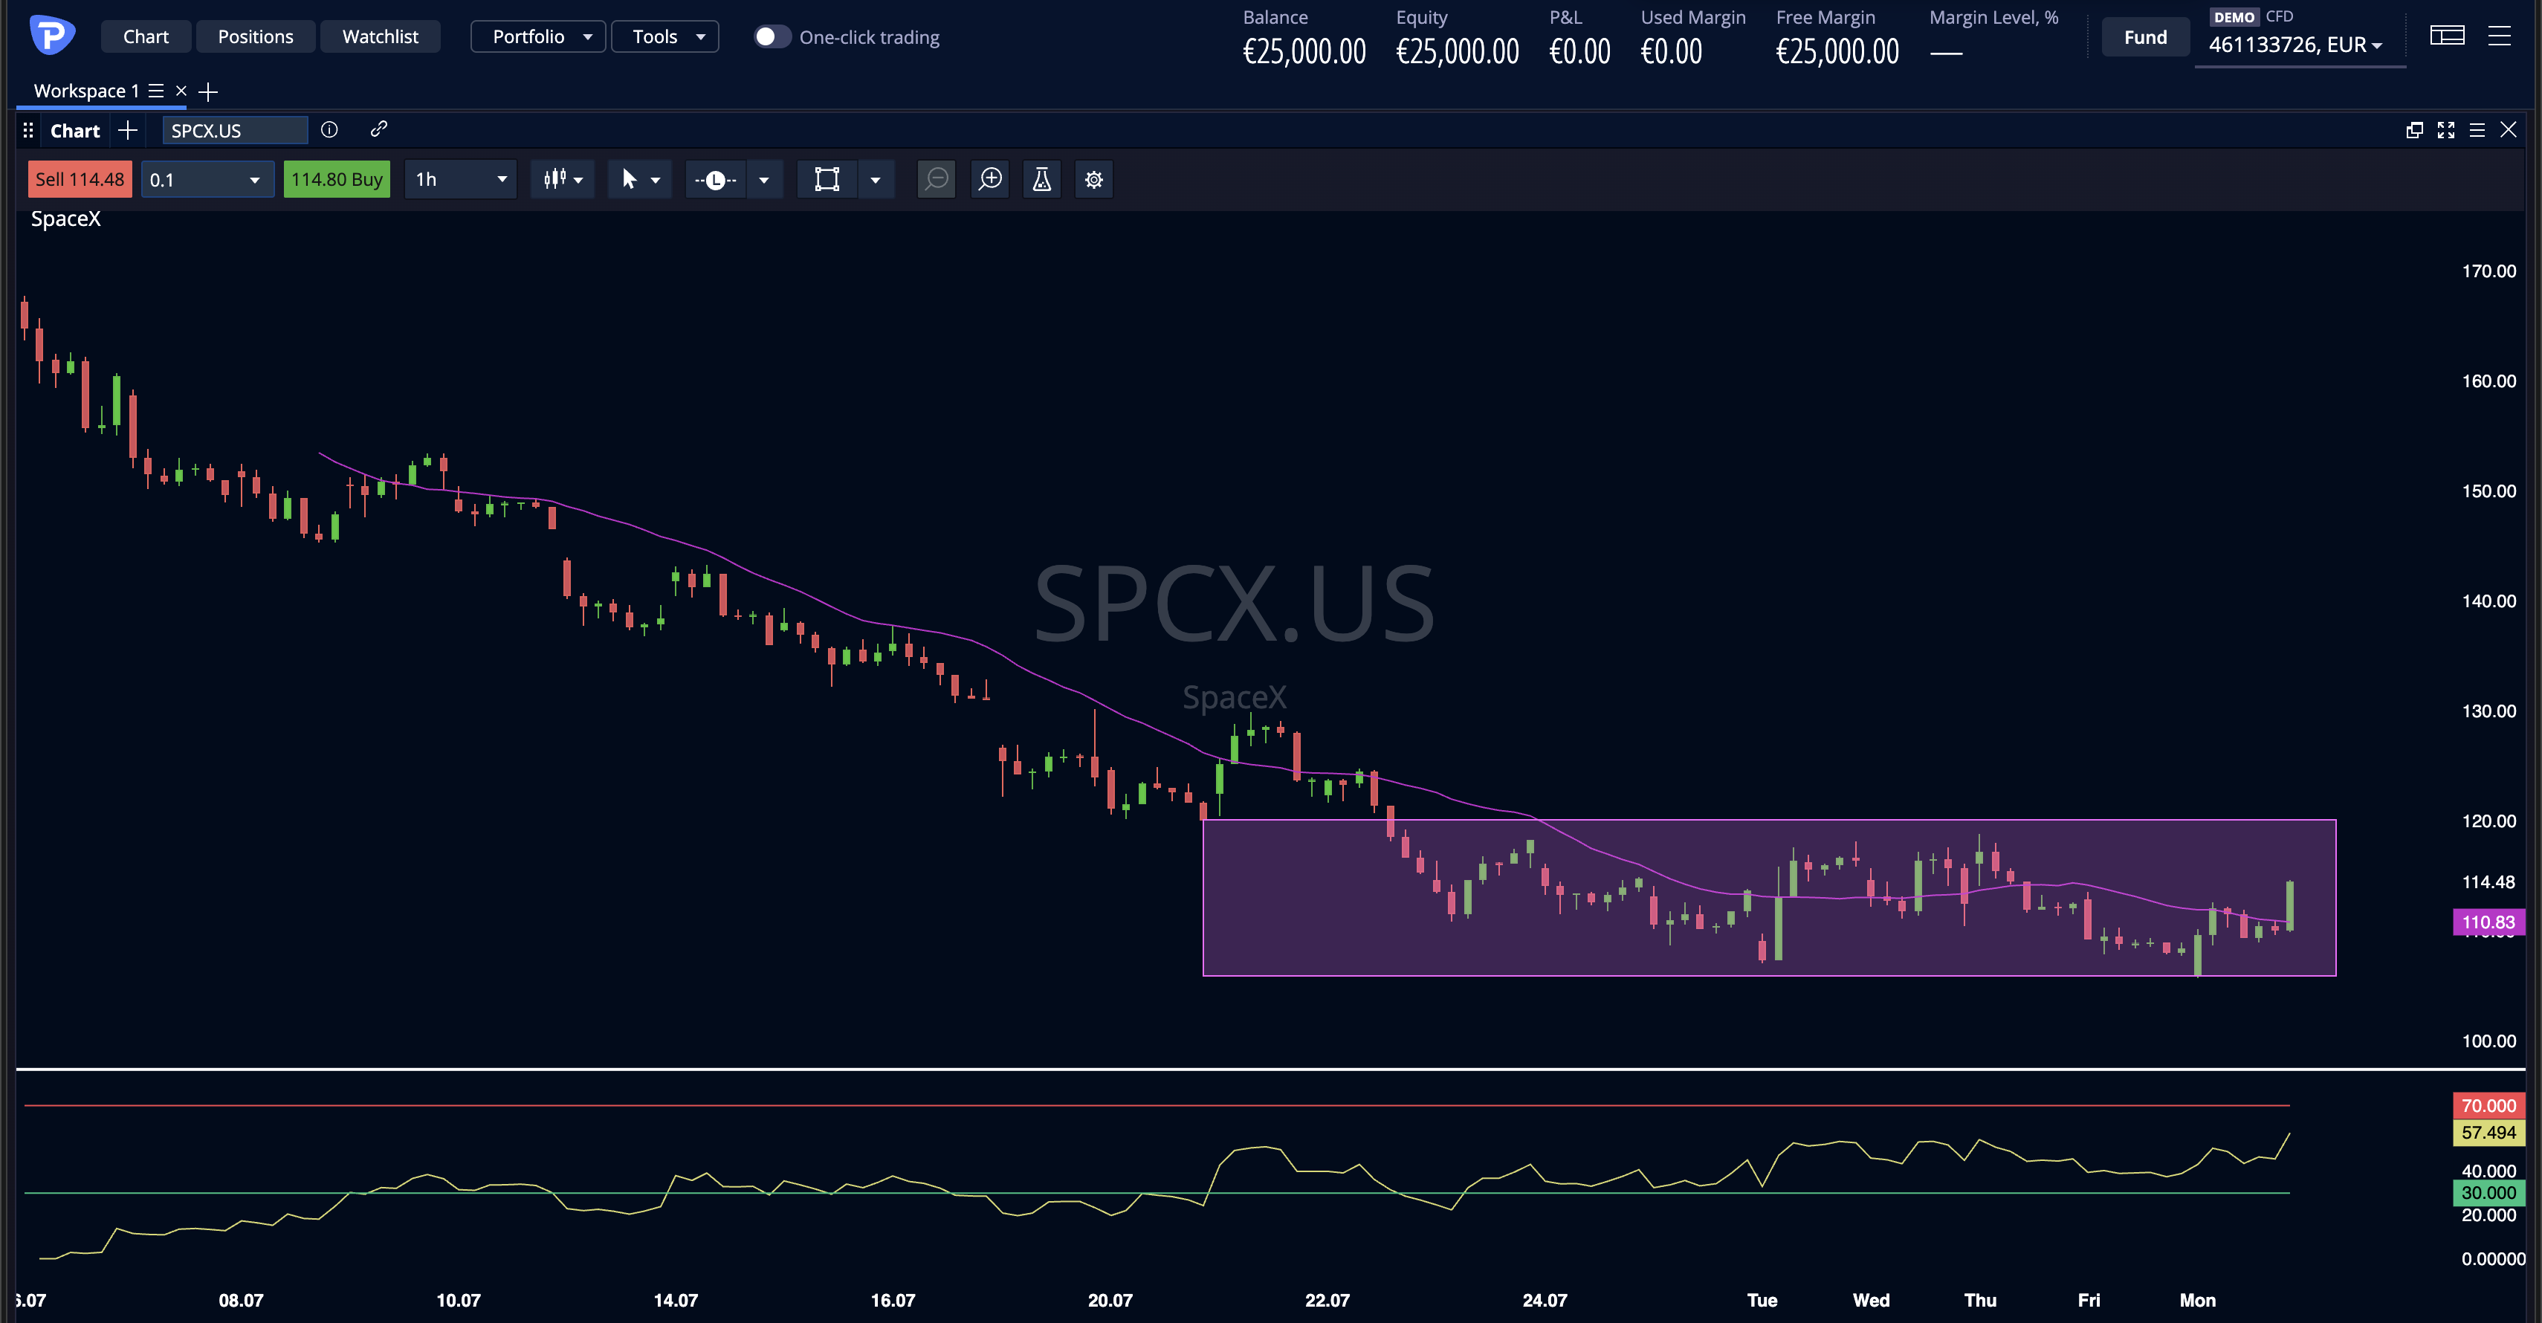The image size is (2542, 1323).
Task: Select the cursor pointer tool
Action: 629,178
